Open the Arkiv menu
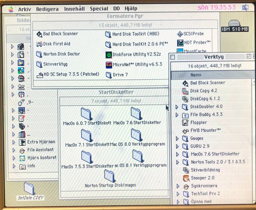This screenshot has height=210, width=256. pos(25,9)
